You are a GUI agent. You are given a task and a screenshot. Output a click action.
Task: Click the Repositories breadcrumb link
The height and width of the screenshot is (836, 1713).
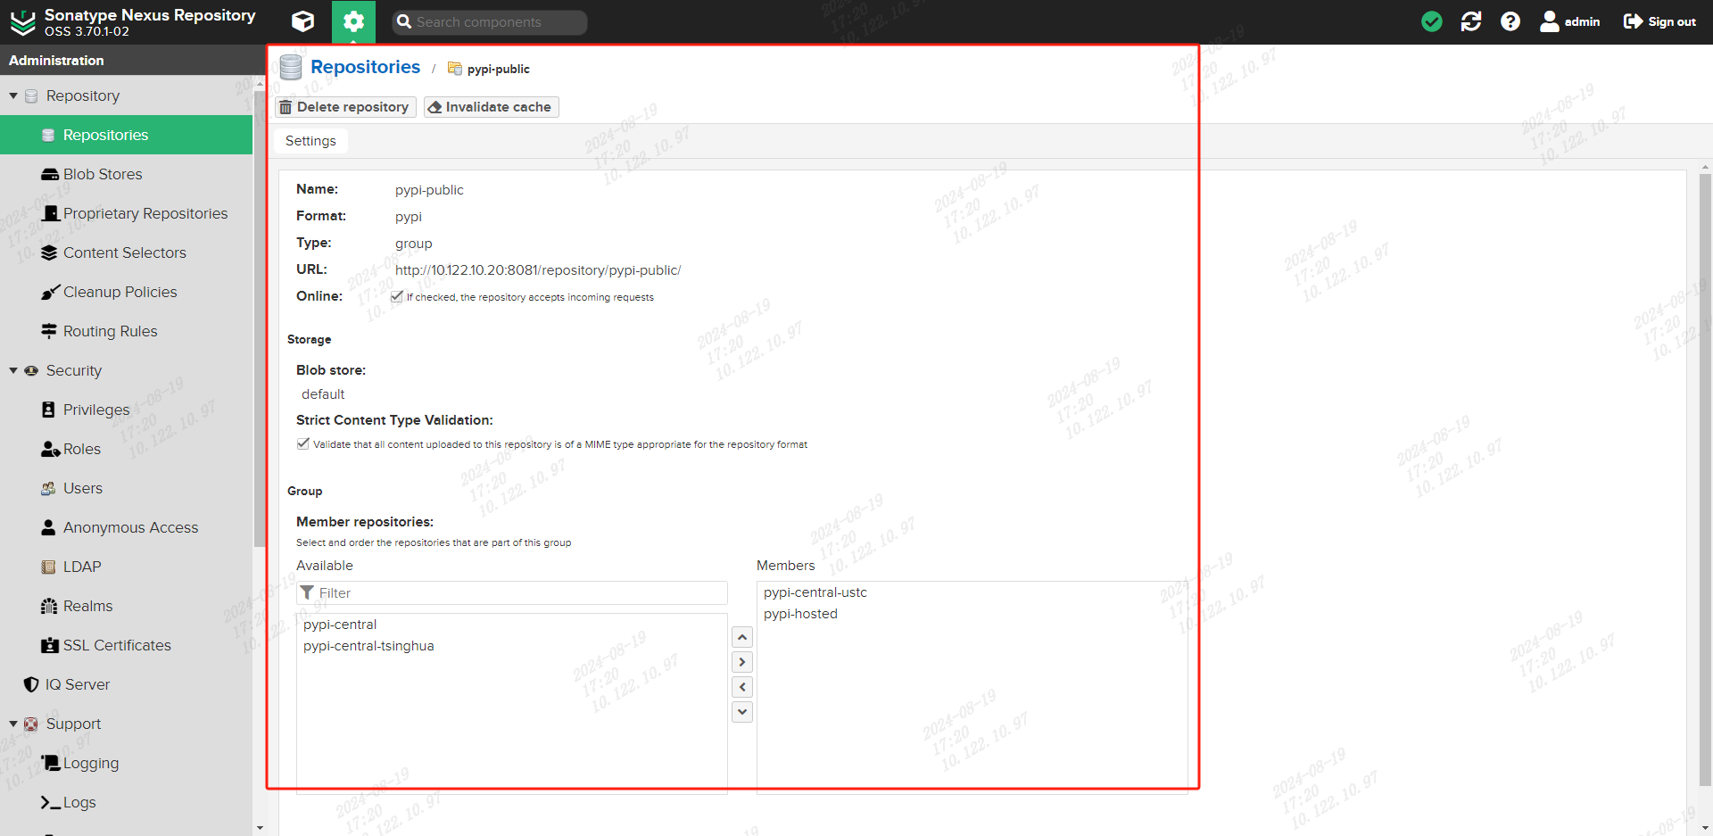pyautogui.click(x=365, y=67)
